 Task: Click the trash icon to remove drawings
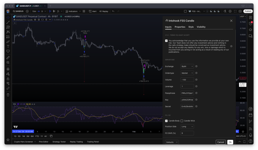click(8, 95)
